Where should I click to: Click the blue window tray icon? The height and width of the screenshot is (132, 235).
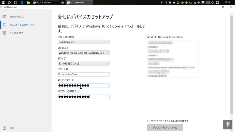[178, 3]
